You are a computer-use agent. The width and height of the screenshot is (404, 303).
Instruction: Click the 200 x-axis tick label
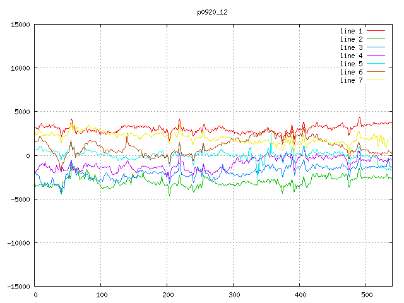pyautogui.click(x=167, y=295)
